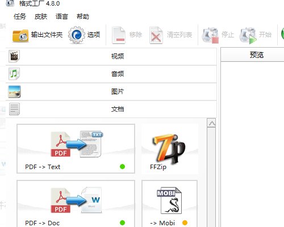This screenshot has height=227, width=284.
Task: Click the 移除 document icon
Action: pos(119,35)
